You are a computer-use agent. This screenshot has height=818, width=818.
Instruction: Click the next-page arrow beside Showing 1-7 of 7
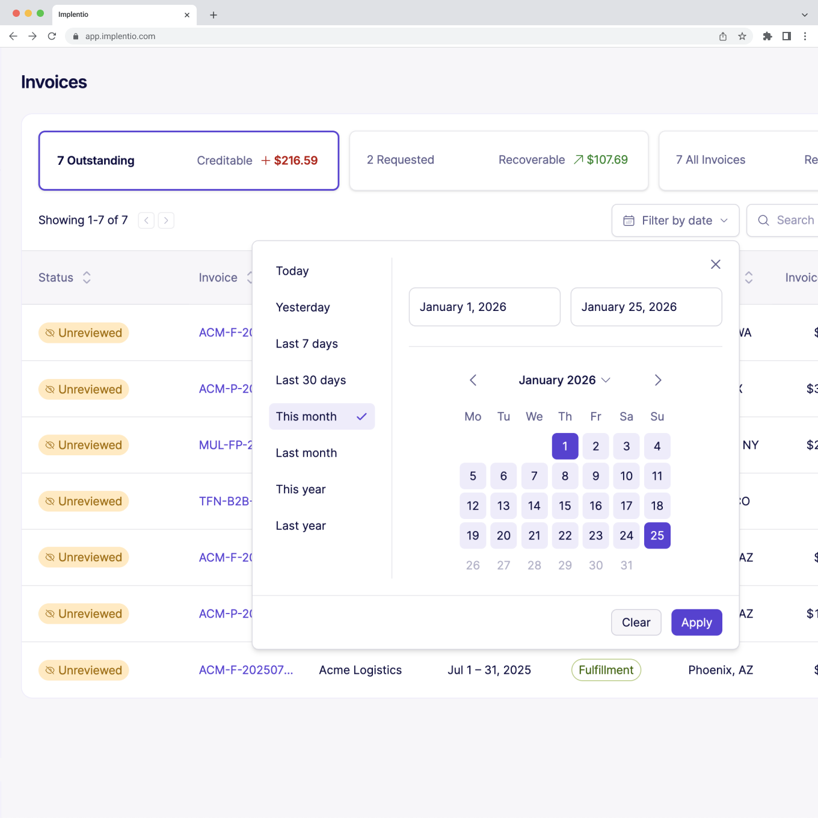166,220
